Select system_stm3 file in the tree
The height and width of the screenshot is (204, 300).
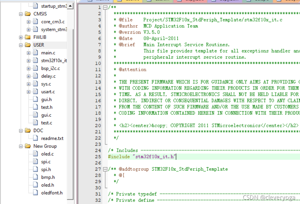click(x=54, y=30)
